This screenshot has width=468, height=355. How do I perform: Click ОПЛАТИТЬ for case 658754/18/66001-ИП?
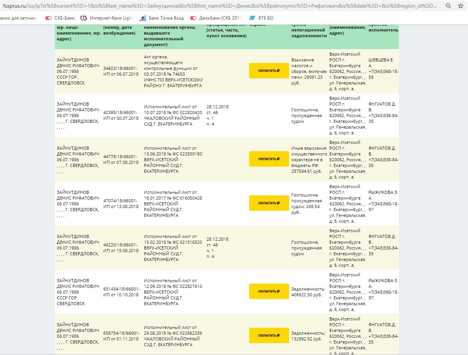[x=269, y=335]
